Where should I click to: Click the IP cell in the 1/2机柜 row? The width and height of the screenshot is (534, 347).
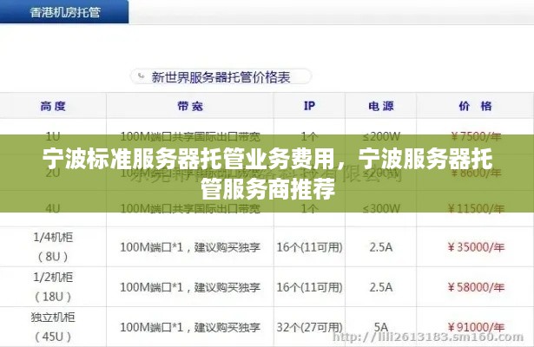tap(309, 287)
